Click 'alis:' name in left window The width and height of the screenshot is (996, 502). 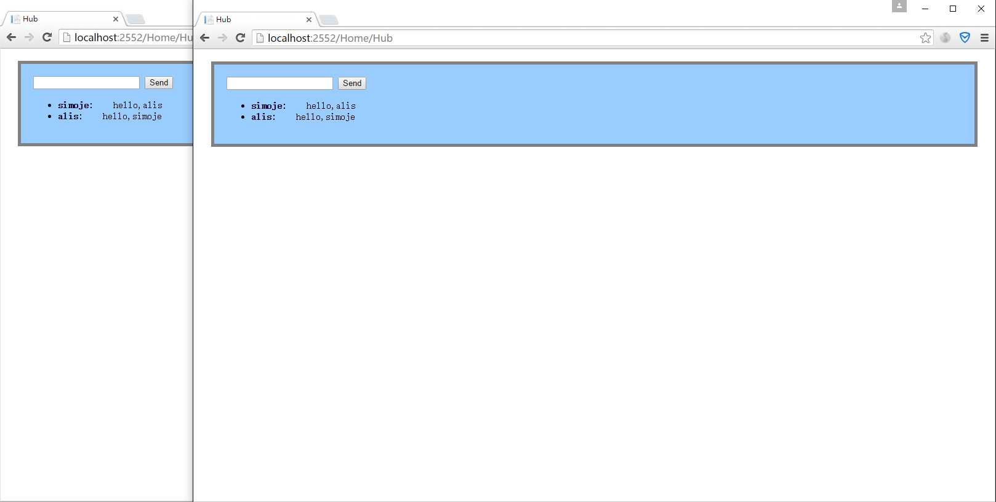(x=70, y=117)
